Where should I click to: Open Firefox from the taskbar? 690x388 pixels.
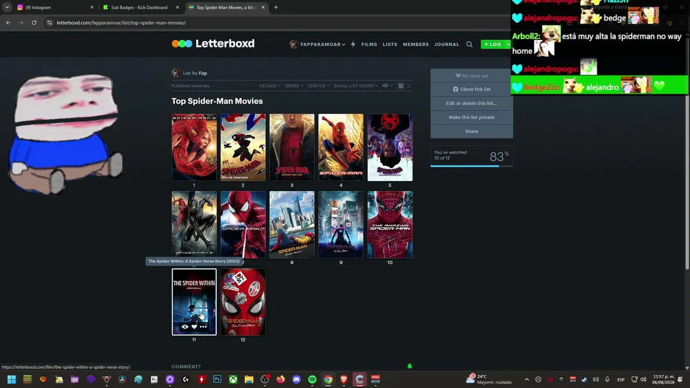click(x=280, y=379)
